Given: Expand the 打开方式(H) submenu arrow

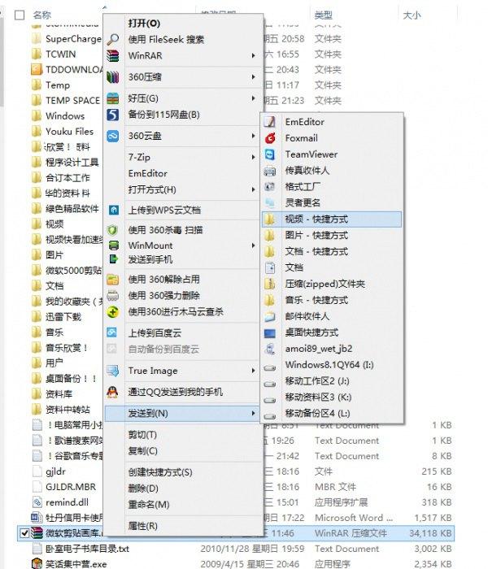Looking at the screenshot, I should tap(253, 189).
